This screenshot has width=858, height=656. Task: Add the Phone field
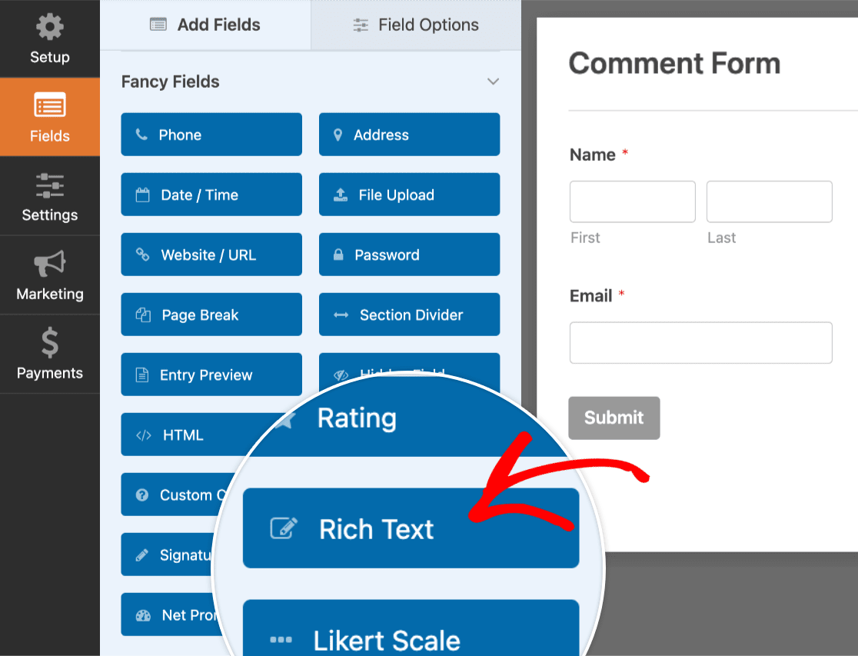pyautogui.click(x=211, y=135)
